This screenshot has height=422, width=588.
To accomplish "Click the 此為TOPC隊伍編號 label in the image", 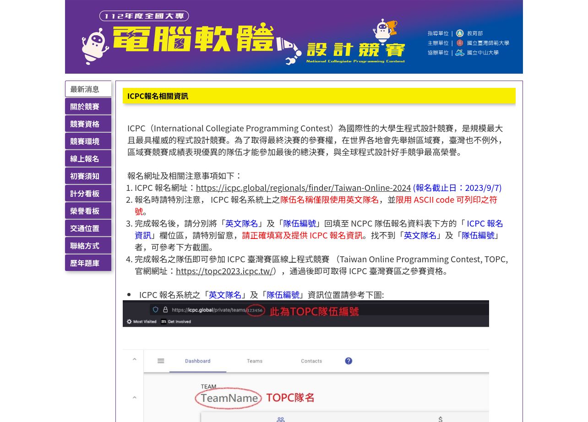I will pyautogui.click(x=314, y=311).
